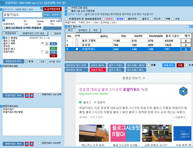Enable the 블로그글 순위 자동연동 checkbox
193x148 pixels.
click(x=69, y=11)
